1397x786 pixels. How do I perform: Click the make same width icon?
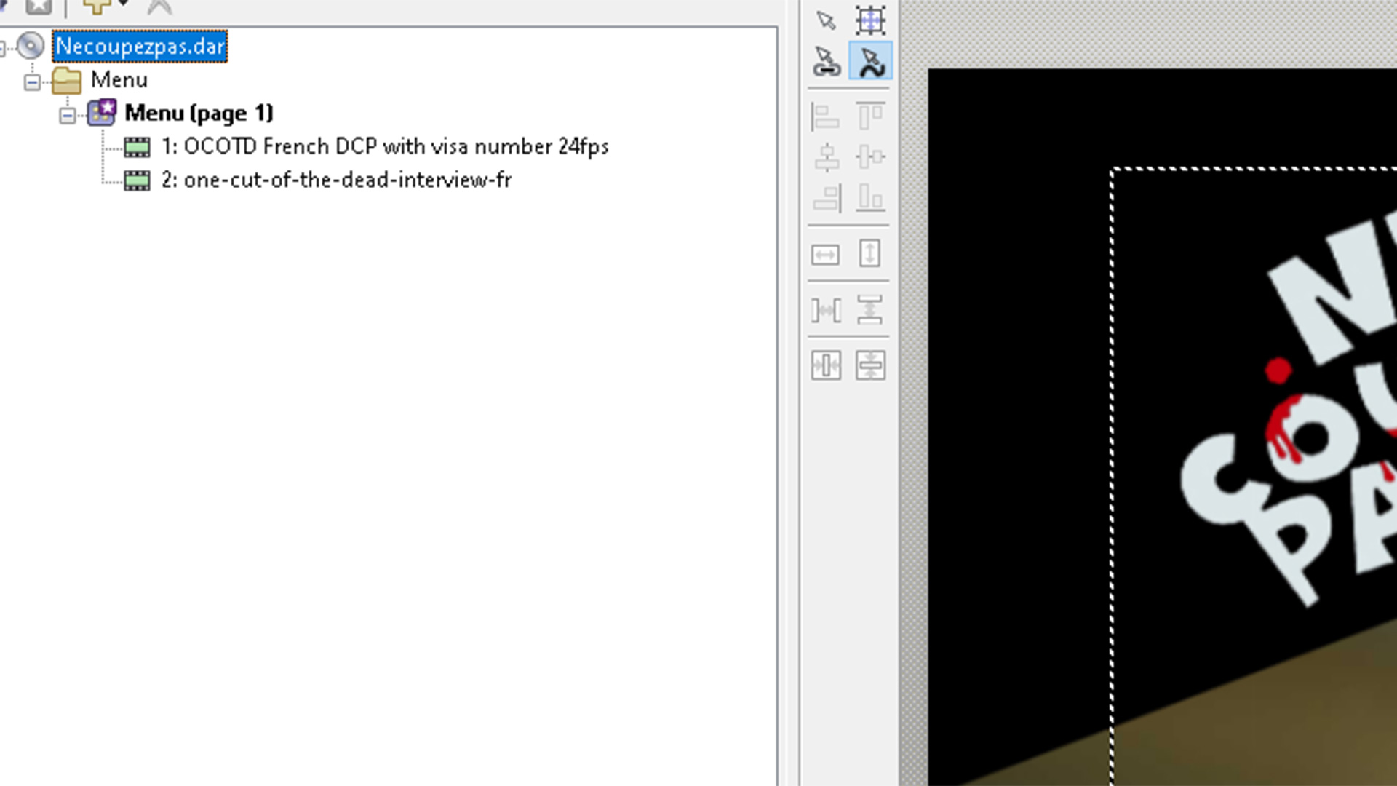(x=826, y=255)
